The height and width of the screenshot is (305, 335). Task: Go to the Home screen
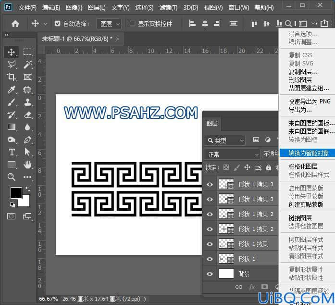pos(15,24)
